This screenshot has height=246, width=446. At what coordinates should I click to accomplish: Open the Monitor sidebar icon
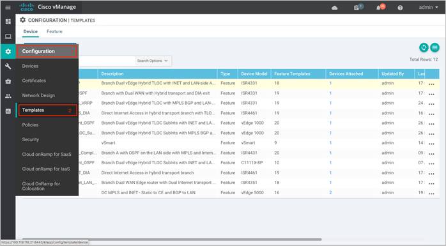click(8, 36)
